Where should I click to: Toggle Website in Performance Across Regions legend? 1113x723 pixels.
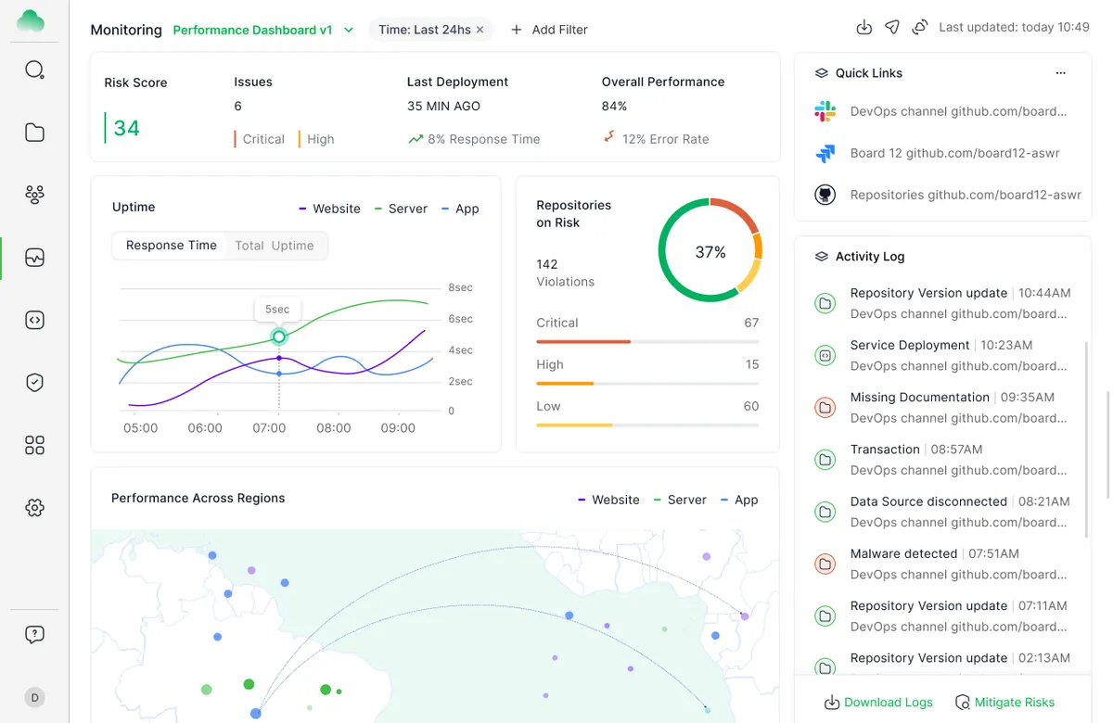pyautogui.click(x=608, y=500)
